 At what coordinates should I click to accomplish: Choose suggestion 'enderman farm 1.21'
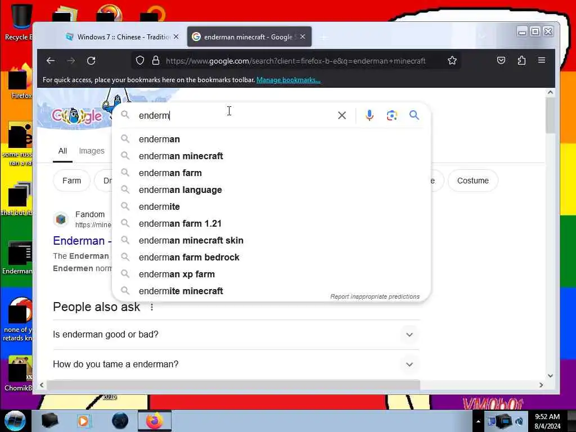click(271, 224)
